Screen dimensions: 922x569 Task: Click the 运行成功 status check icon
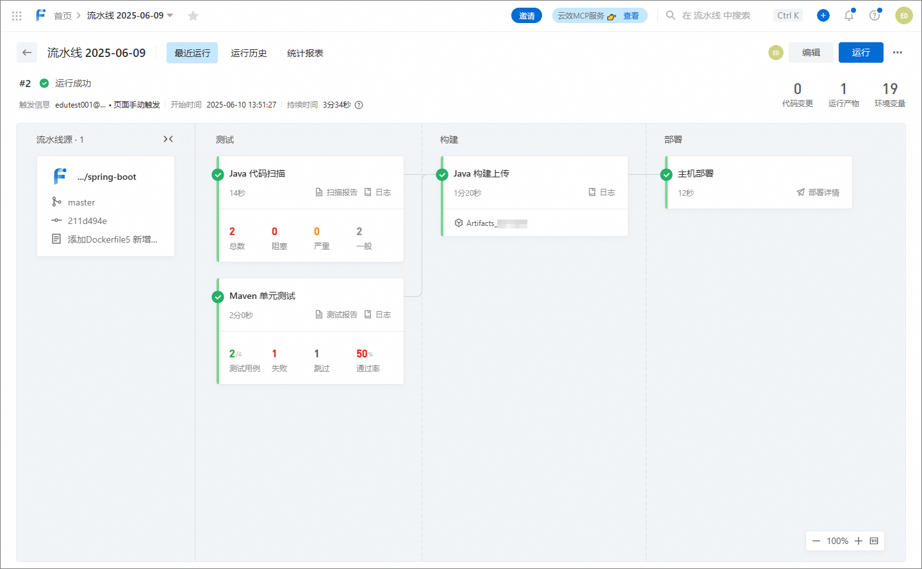[44, 83]
